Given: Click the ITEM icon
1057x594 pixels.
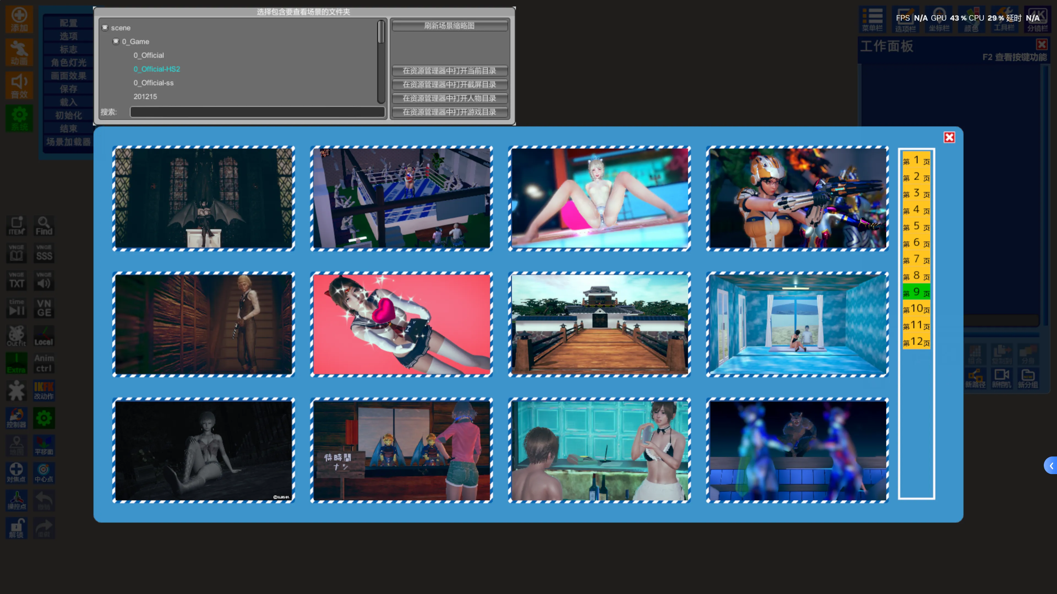Looking at the screenshot, I should 17,226.
